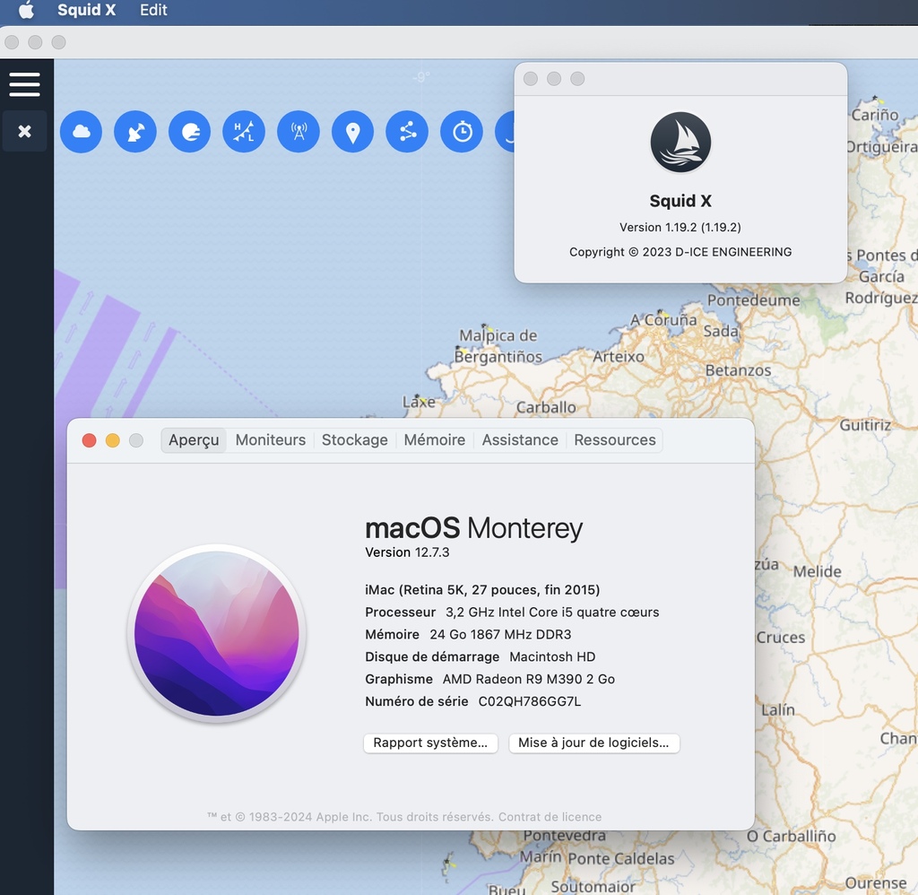Open the H/L weather fronts icon
This screenshot has height=895, width=918.
(244, 132)
